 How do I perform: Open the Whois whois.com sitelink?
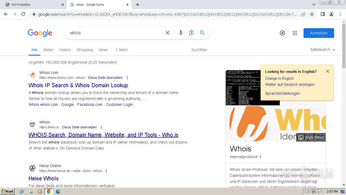43,105
